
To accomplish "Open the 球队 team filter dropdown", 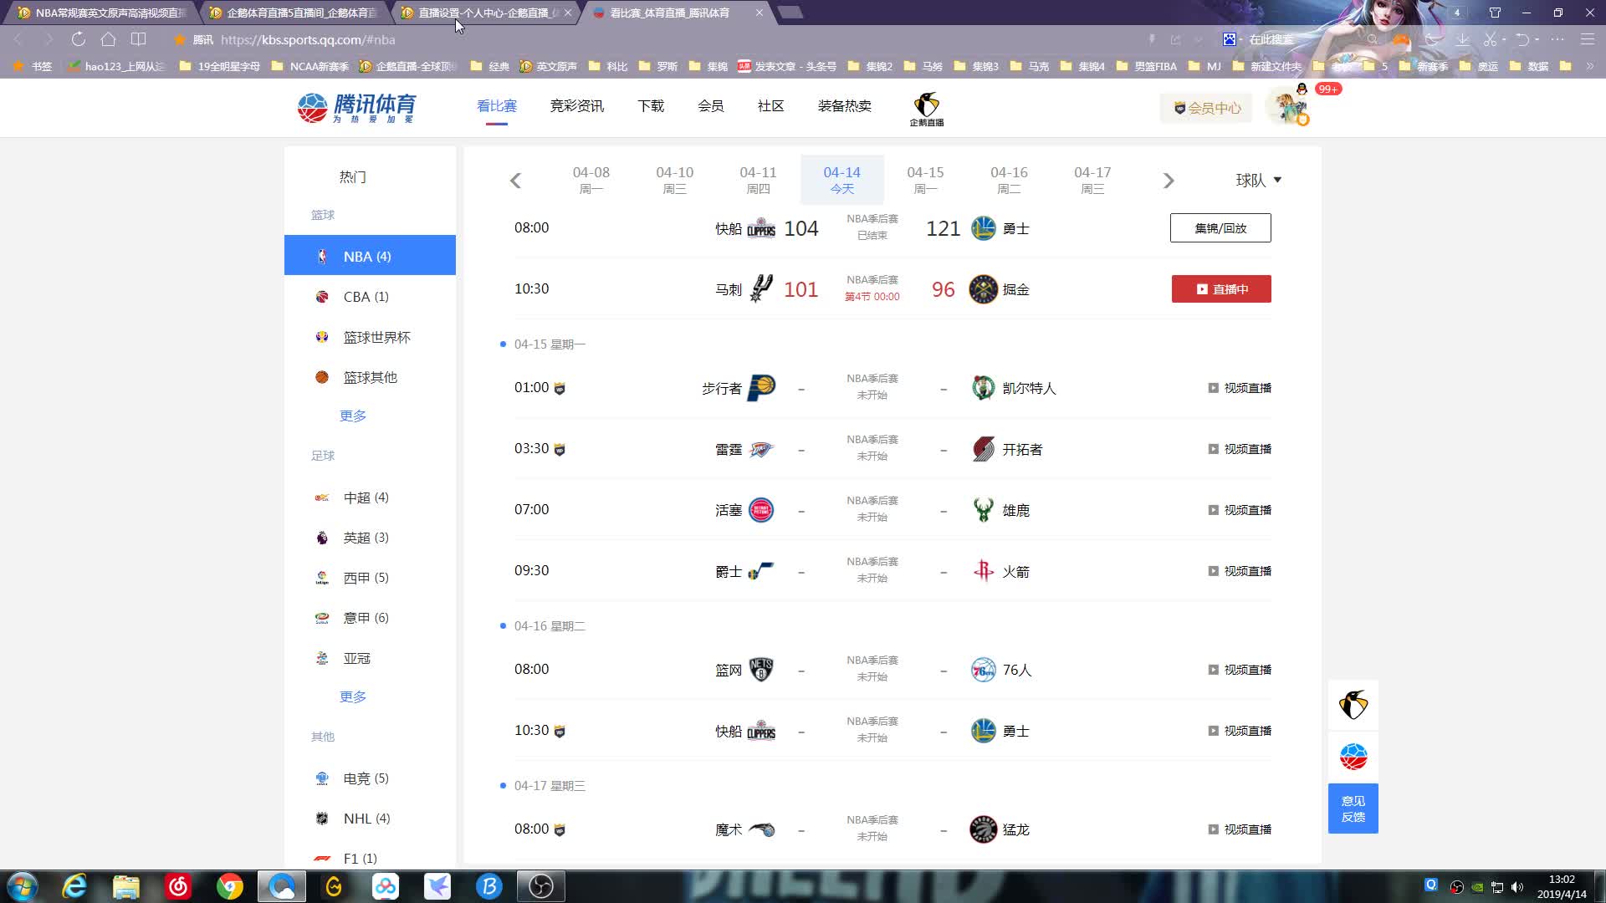I will pyautogui.click(x=1258, y=180).
